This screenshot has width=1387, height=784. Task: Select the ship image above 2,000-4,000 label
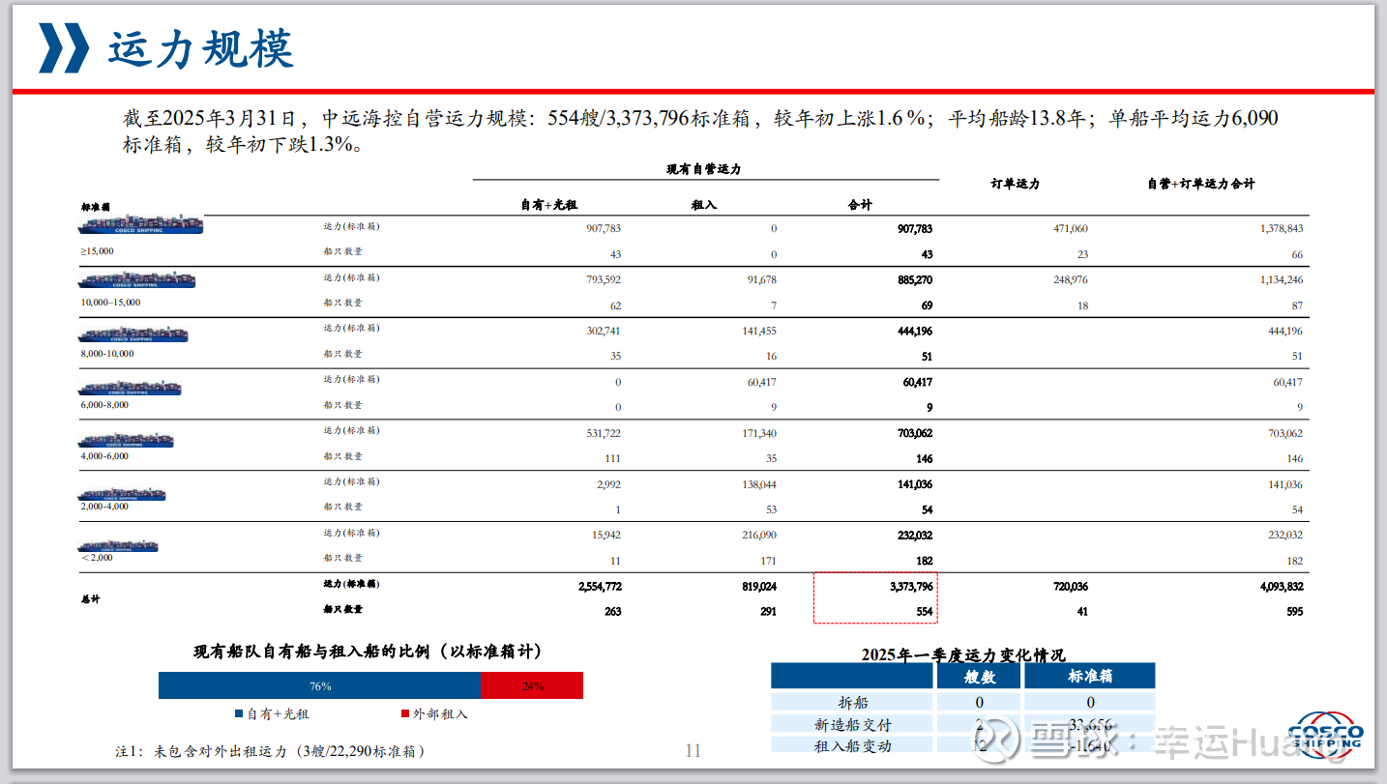(123, 494)
